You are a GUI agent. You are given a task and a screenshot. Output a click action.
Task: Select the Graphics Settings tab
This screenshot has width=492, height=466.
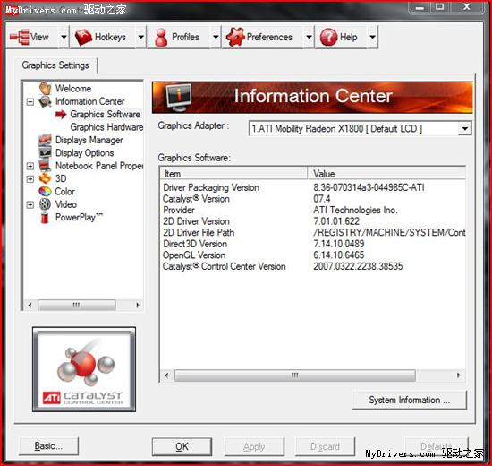click(55, 65)
